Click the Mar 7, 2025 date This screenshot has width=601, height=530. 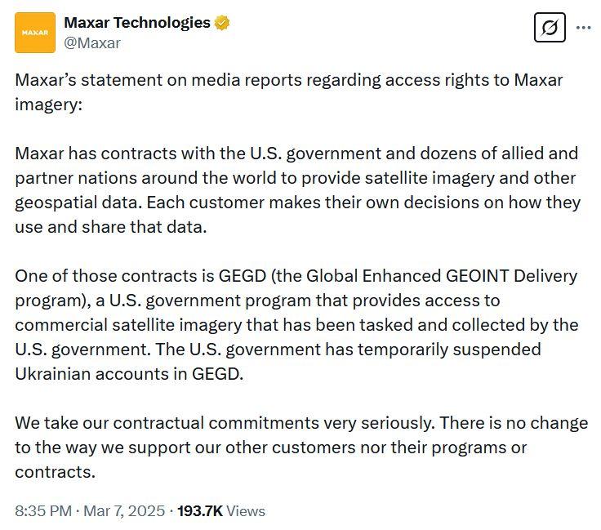(x=124, y=511)
